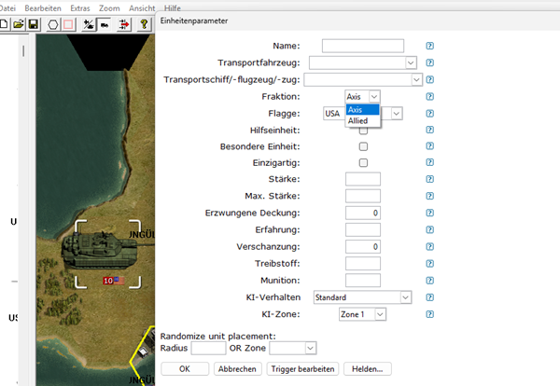Viewport: 560px width, 386px height.
Task: Toggle the Besondere Einheit checkbox
Action: tap(363, 146)
